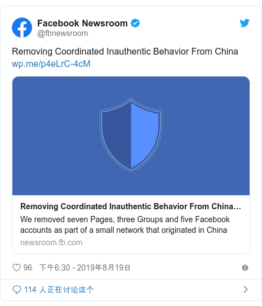
Task: Click the 96 likes count
Action: 28,268
